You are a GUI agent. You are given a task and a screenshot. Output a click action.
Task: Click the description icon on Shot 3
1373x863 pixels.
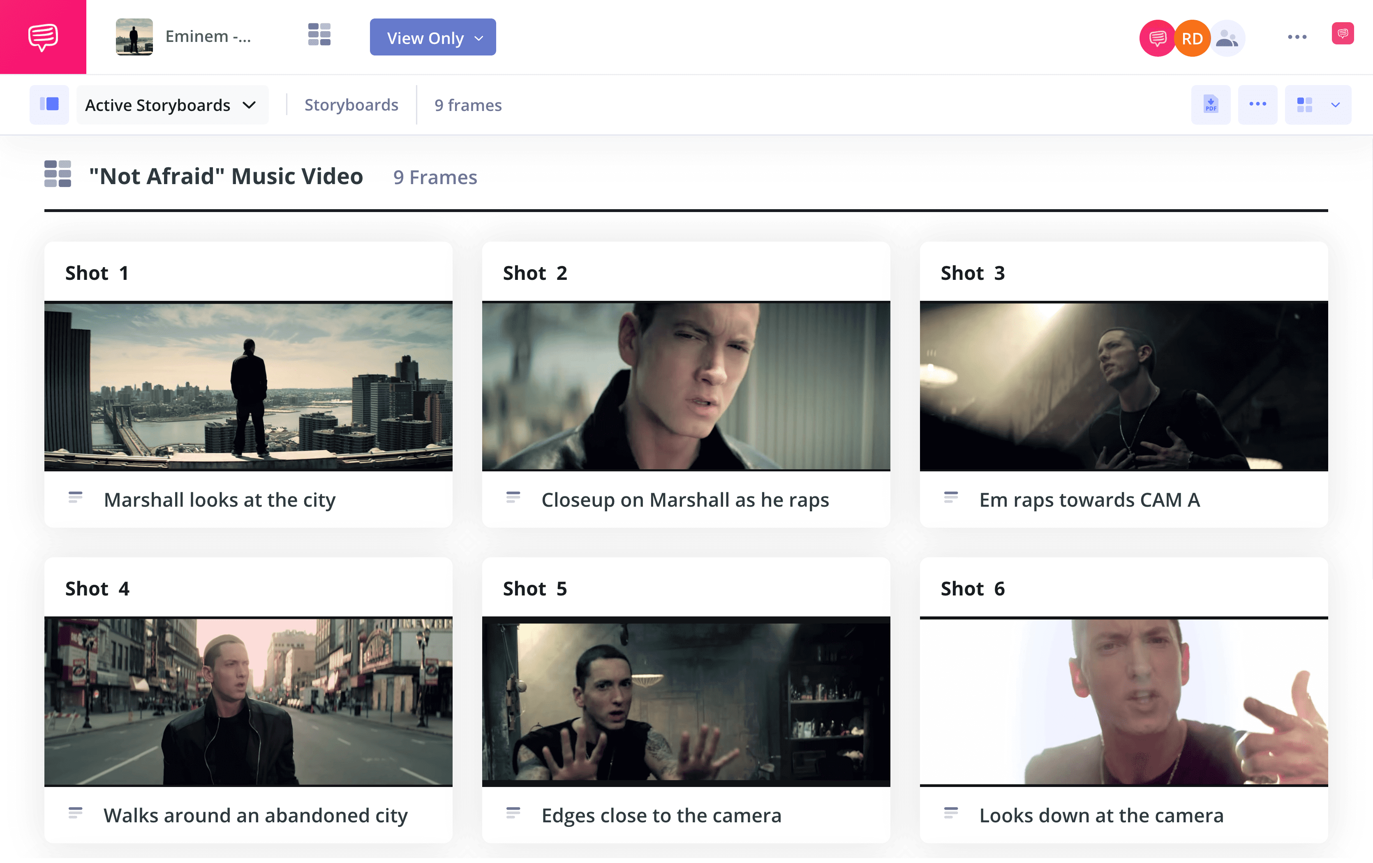click(951, 497)
